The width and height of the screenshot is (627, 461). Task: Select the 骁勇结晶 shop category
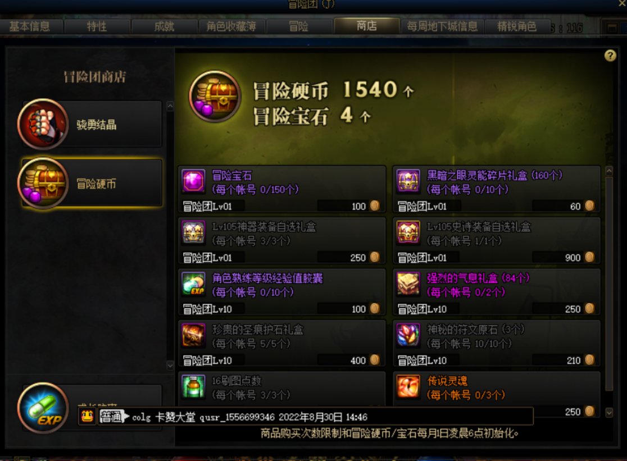(90, 124)
